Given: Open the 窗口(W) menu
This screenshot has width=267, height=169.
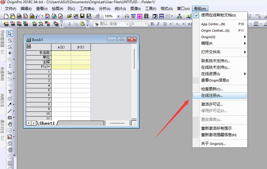Looking at the screenshot, I should (183, 9).
